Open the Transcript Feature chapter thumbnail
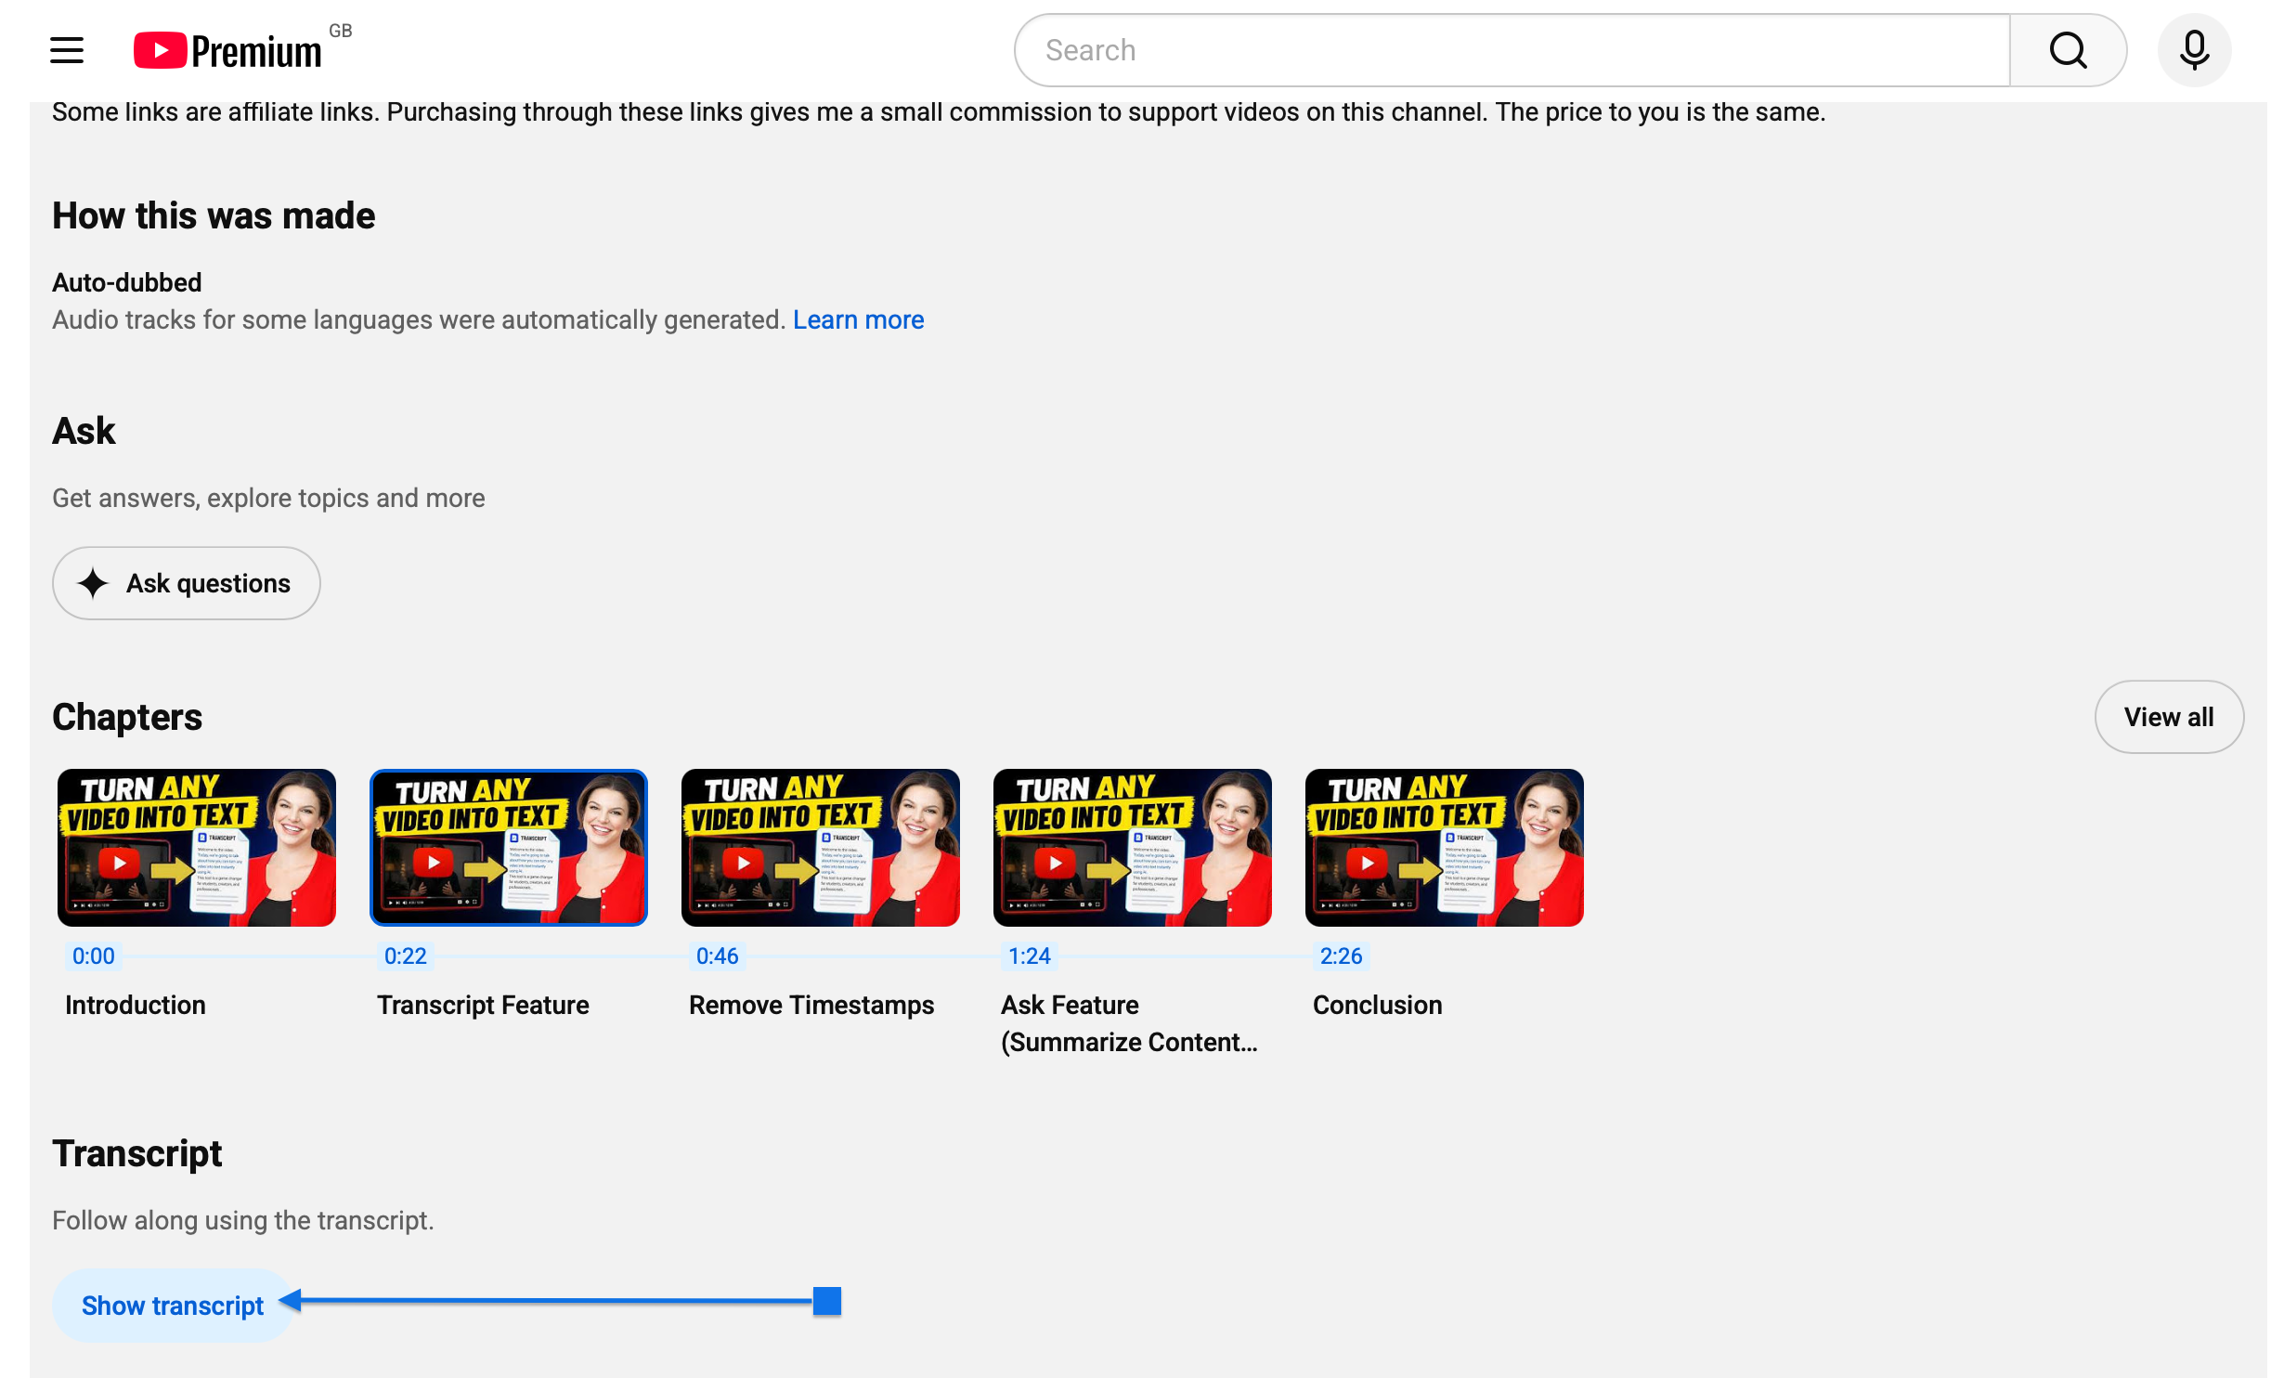This screenshot has height=1378, width=2284. 509,847
